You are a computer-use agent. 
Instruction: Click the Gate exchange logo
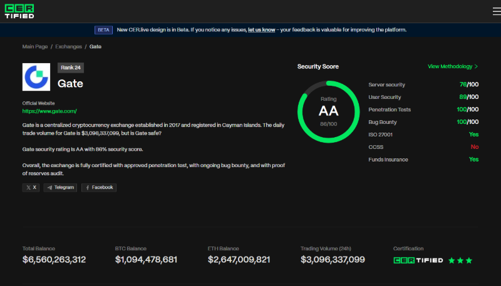(x=36, y=77)
